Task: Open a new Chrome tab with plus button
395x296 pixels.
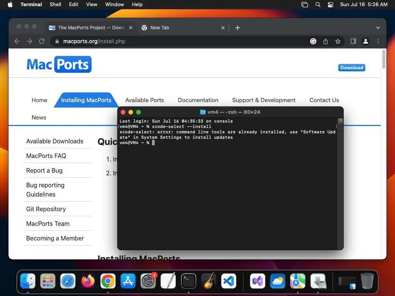Action: click(x=238, y=28)
